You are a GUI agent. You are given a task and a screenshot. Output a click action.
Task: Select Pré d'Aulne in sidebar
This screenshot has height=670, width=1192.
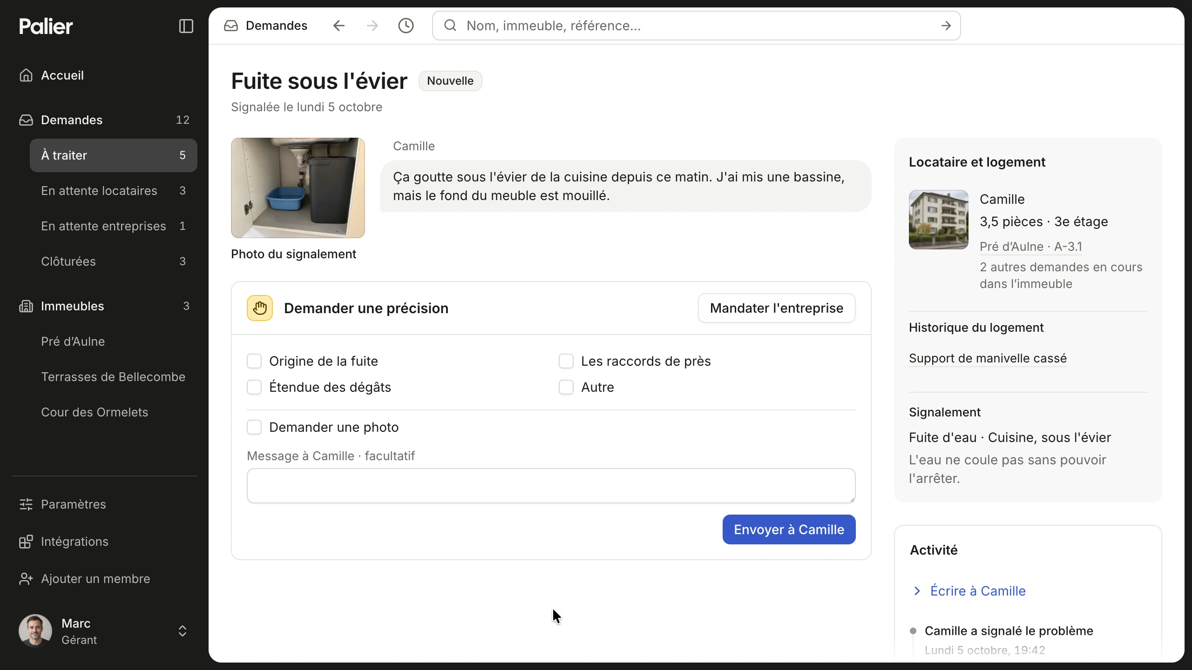click(114, 342)
